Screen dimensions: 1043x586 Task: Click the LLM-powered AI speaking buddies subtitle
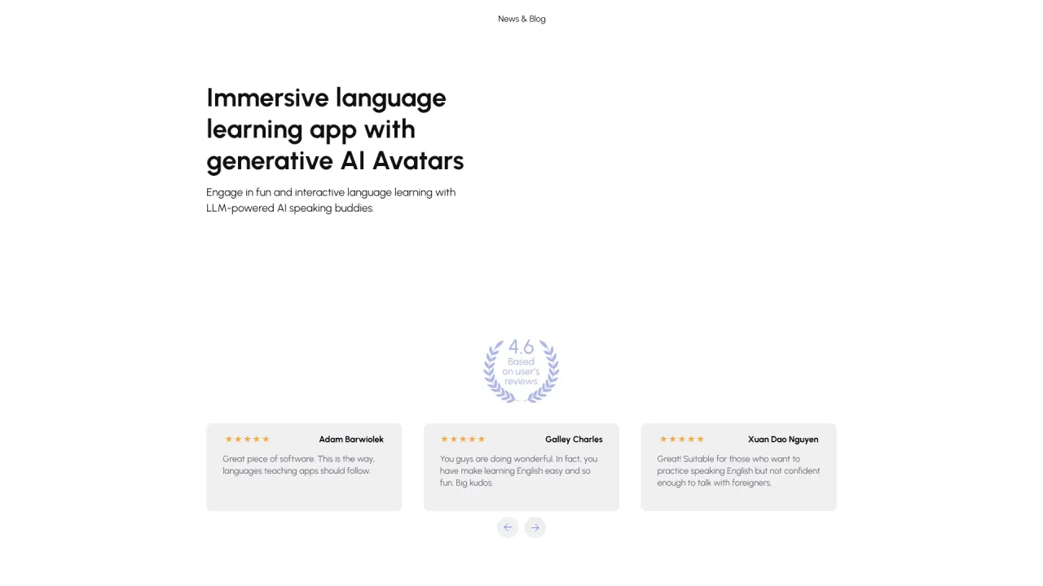(331, 200)
